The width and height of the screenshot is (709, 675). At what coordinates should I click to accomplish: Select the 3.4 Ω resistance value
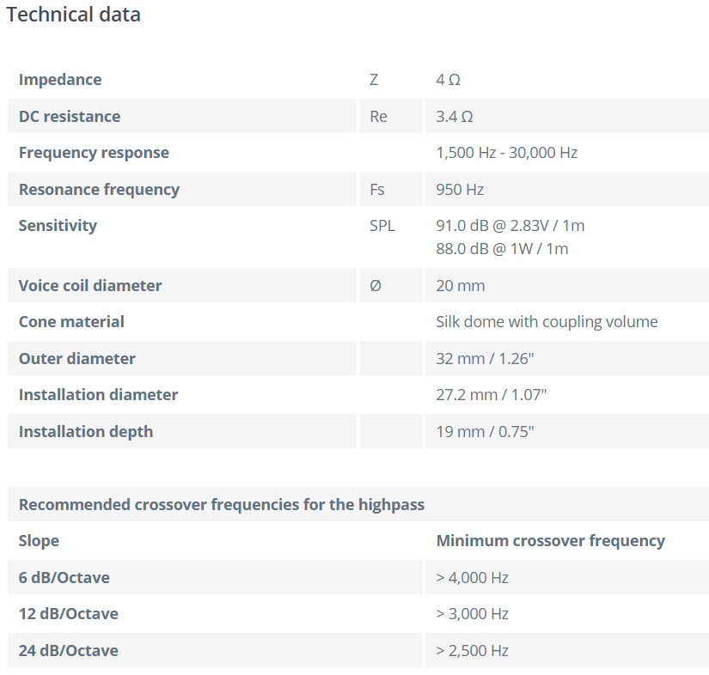pyautogui.click(x=455, y=117)
